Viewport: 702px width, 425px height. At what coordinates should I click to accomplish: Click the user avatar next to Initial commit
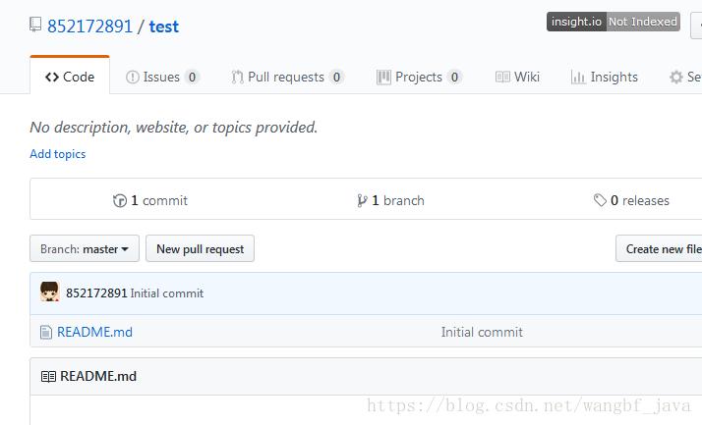pos(50,292)
